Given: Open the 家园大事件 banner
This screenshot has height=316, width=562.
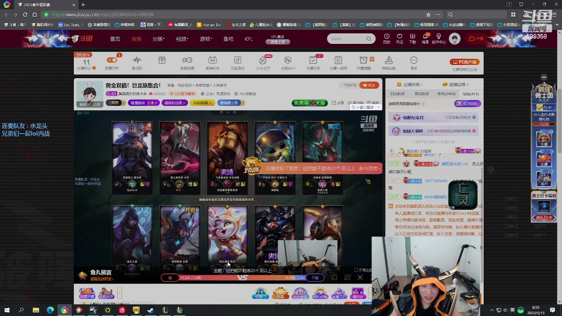Looking at the screenshot, I should pos(433,131).
